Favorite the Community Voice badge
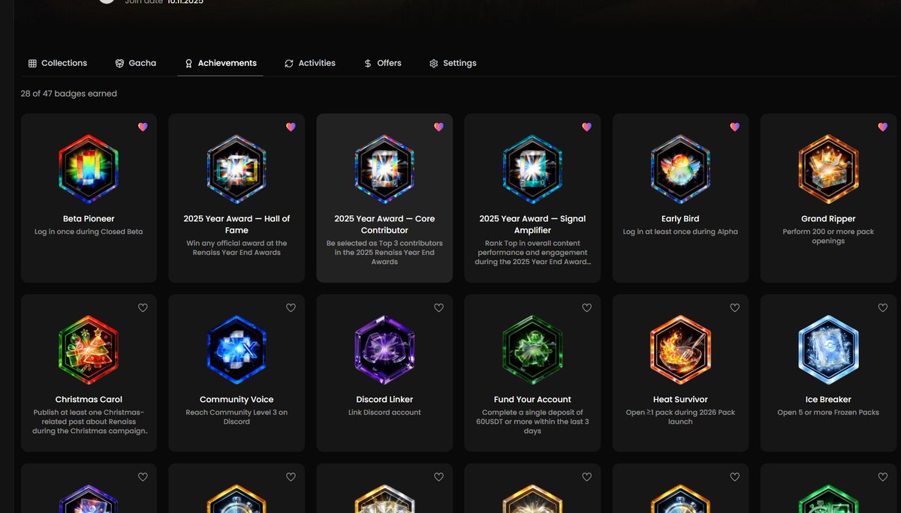The width and height of the screenshot is (901, 513). pyautogui.click(x=291, y=307)
